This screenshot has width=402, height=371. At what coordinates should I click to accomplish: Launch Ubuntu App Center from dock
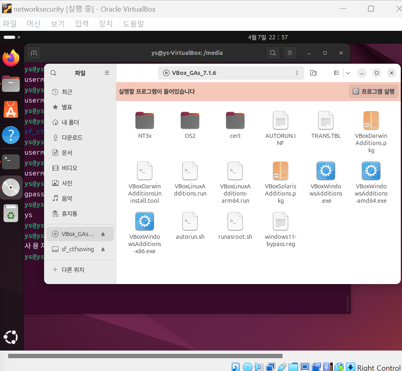pyautogui.click(x=11, y=109)
